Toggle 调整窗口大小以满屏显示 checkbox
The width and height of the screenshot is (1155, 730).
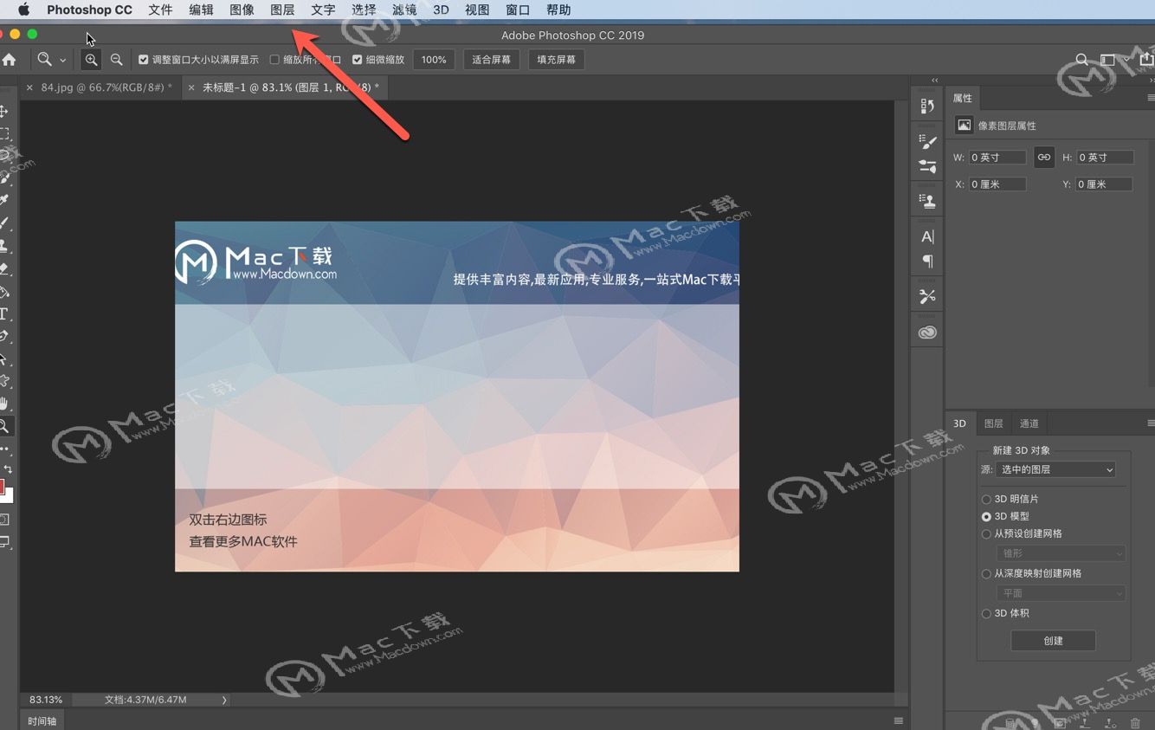(144, 60)
